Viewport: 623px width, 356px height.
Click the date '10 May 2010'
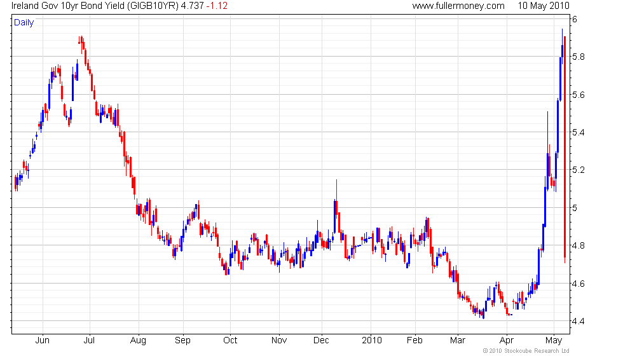pyautogui.click(x=544, y=6)
